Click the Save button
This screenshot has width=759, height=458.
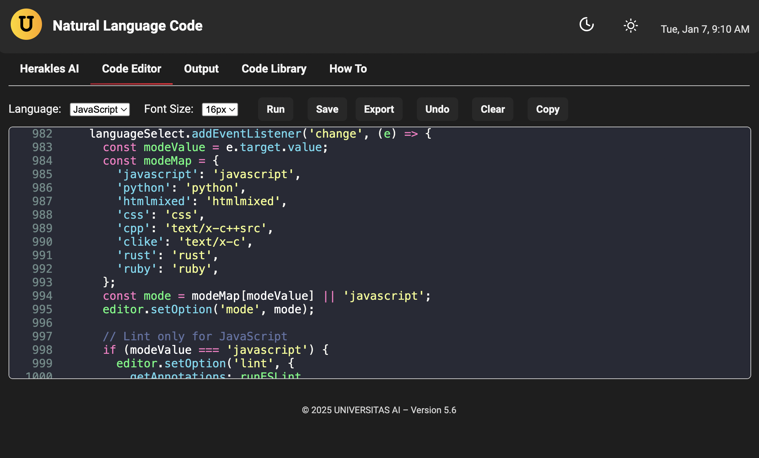point(327,109)
